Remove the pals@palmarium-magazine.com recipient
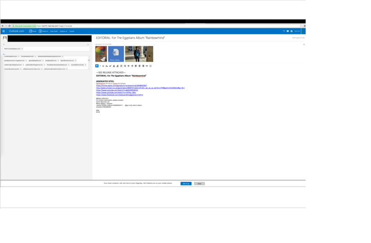Viewport: 371px width, 243px height. (x=26, y=60)
